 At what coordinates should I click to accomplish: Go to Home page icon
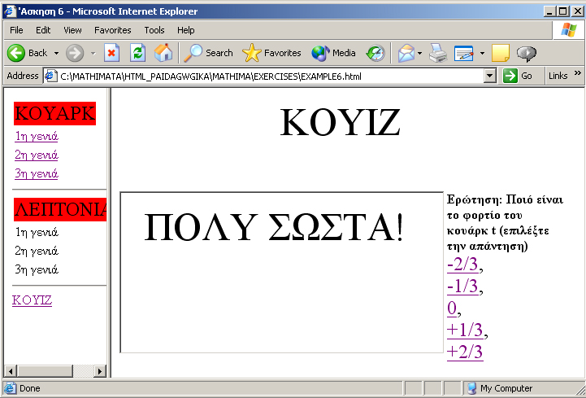pyautogui.click(x=163, y=53)
